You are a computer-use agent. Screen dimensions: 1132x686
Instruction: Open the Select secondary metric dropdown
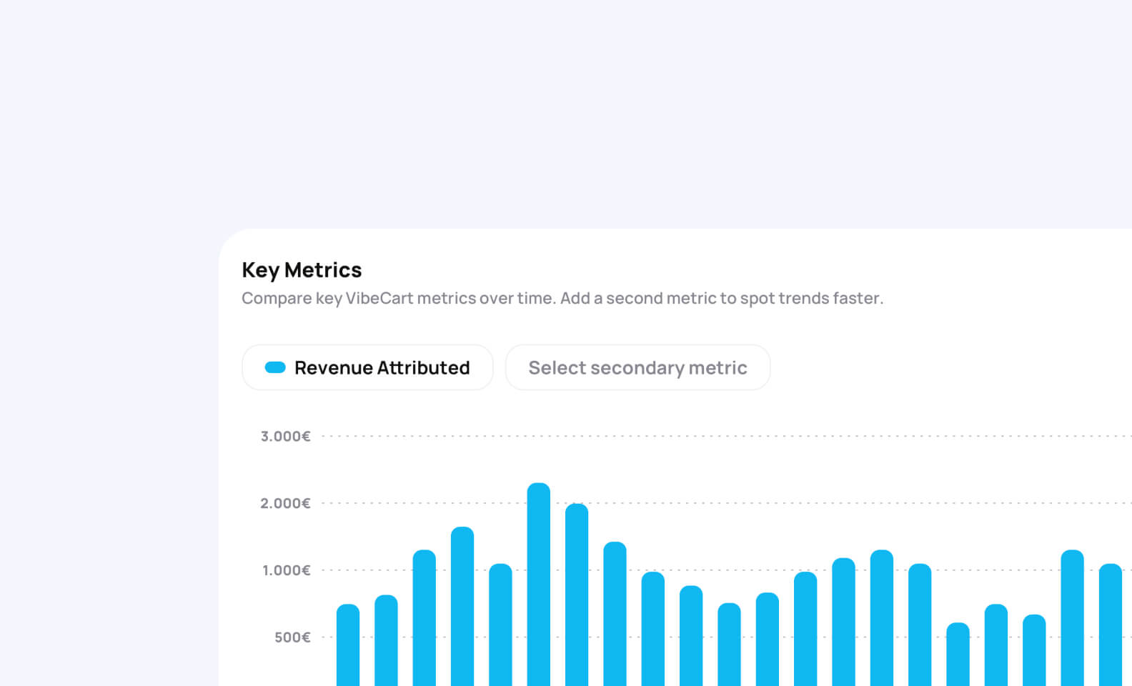click(x=637, y=367)
